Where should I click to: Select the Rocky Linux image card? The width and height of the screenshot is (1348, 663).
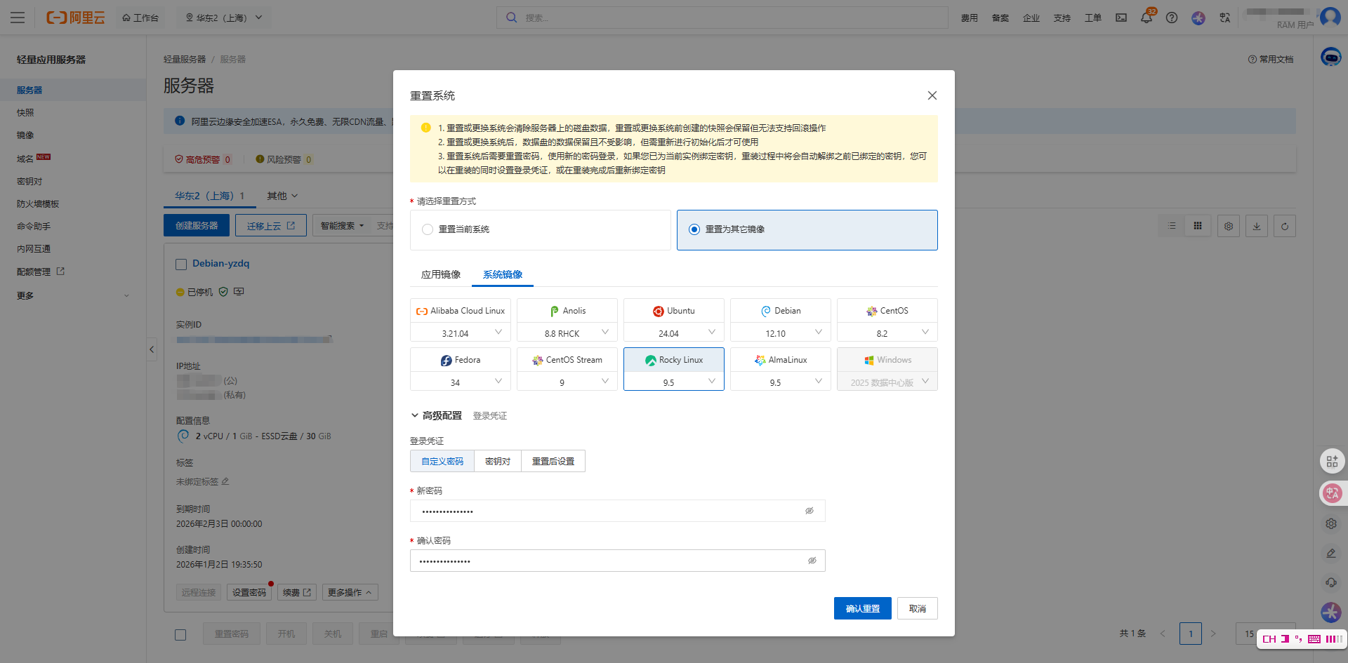(674, 360)
